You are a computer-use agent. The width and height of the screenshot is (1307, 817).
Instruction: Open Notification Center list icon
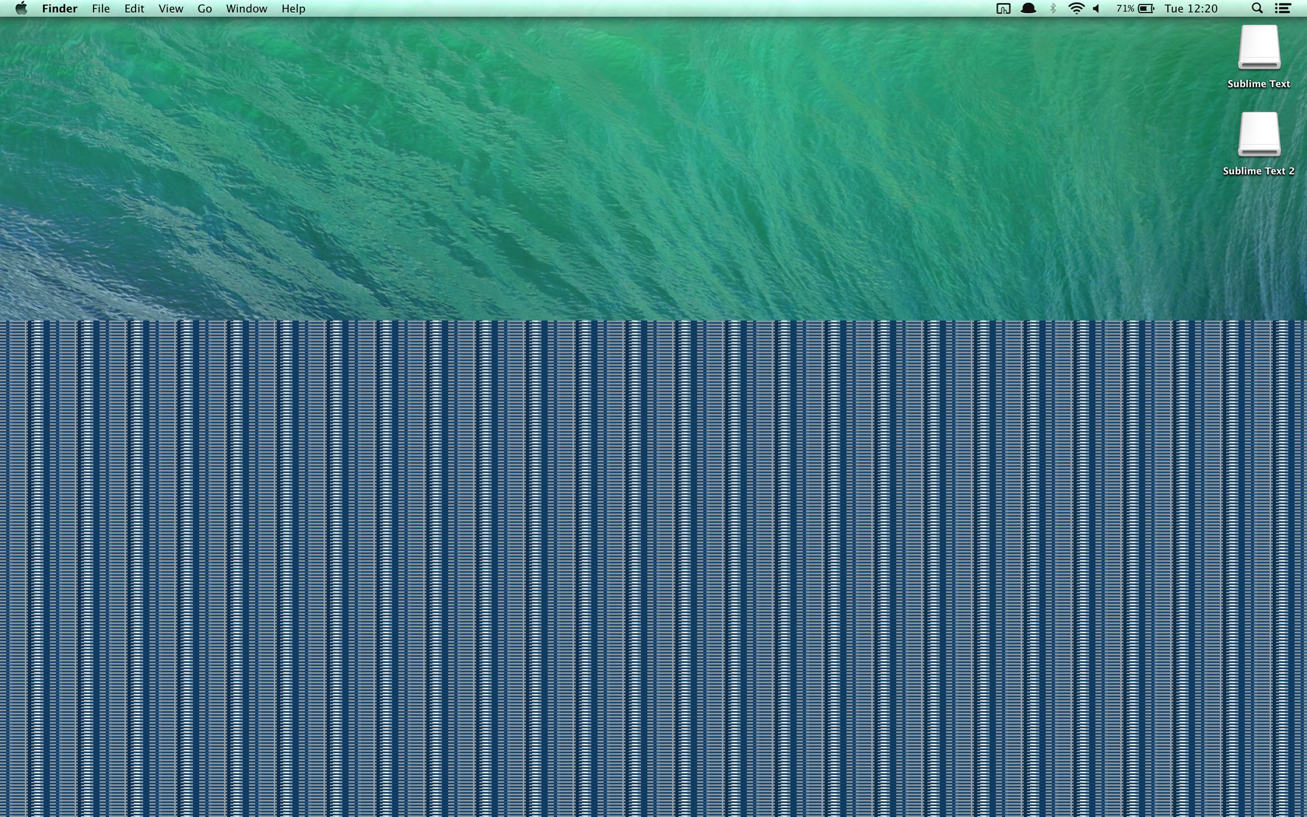pos(1283,9)
